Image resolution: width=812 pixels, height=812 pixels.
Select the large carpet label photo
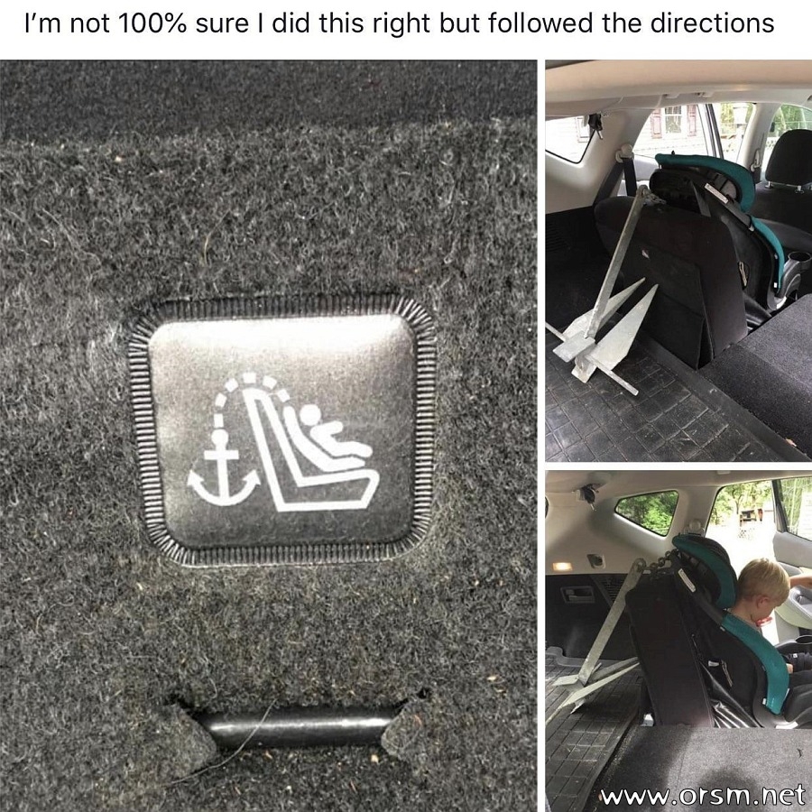(268, 436)
